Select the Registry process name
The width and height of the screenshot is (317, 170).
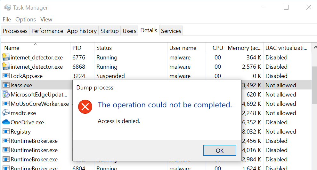click(x=20, y=132)
